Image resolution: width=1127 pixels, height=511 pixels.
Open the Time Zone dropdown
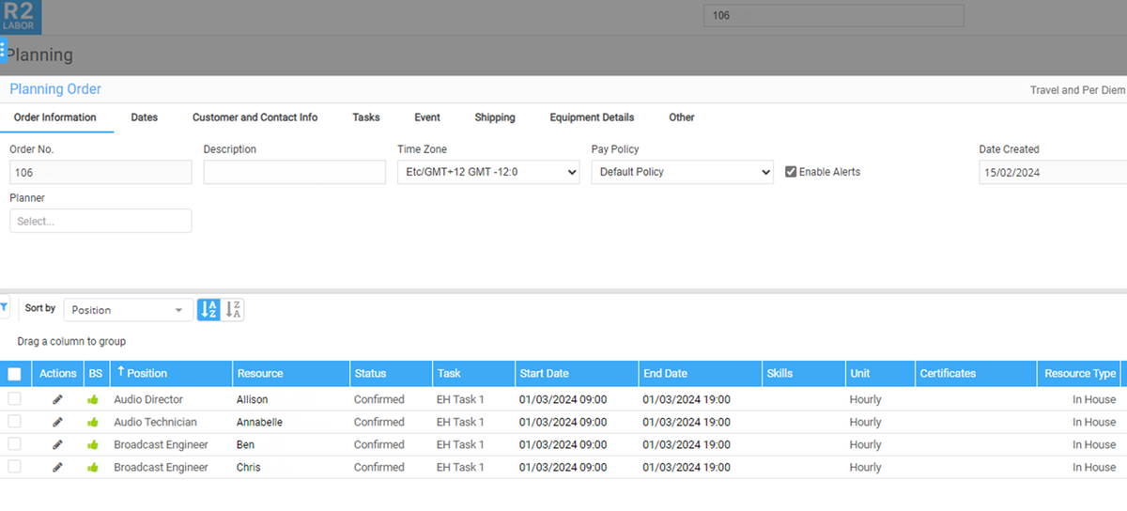(x=488, y=173)
